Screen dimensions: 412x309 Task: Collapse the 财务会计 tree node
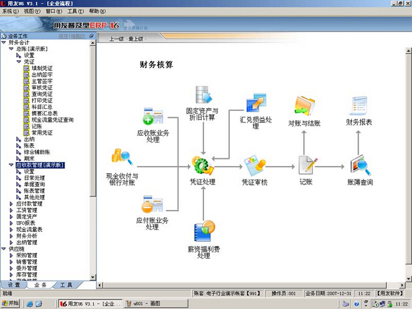[x=4, y=42]
